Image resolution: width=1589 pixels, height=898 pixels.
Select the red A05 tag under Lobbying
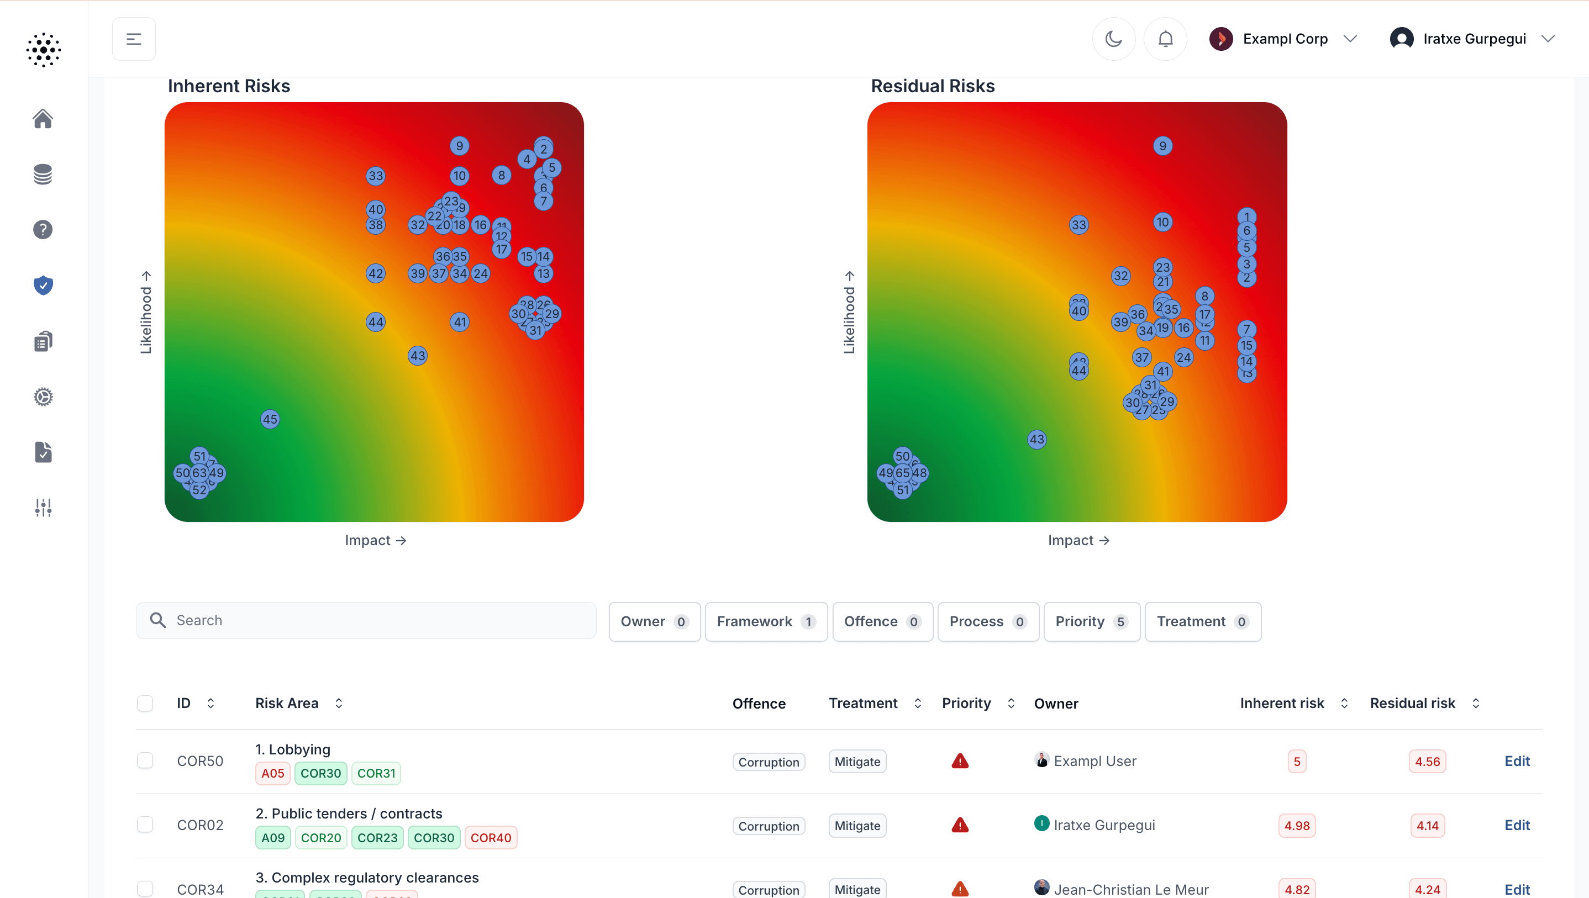272,773
